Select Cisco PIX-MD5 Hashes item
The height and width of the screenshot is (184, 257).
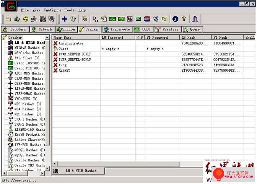click(x=26, y=68)
